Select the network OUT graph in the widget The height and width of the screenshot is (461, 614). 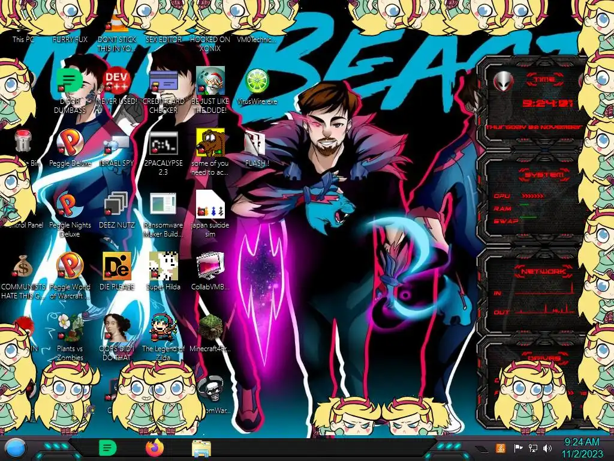[x=534, y=310]
